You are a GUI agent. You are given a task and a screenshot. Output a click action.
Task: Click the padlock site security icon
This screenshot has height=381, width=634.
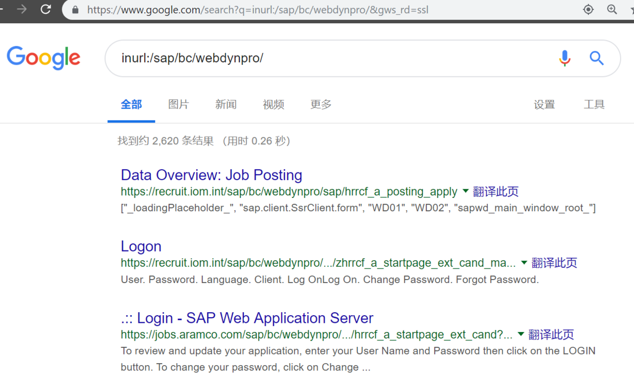(76, 10)
